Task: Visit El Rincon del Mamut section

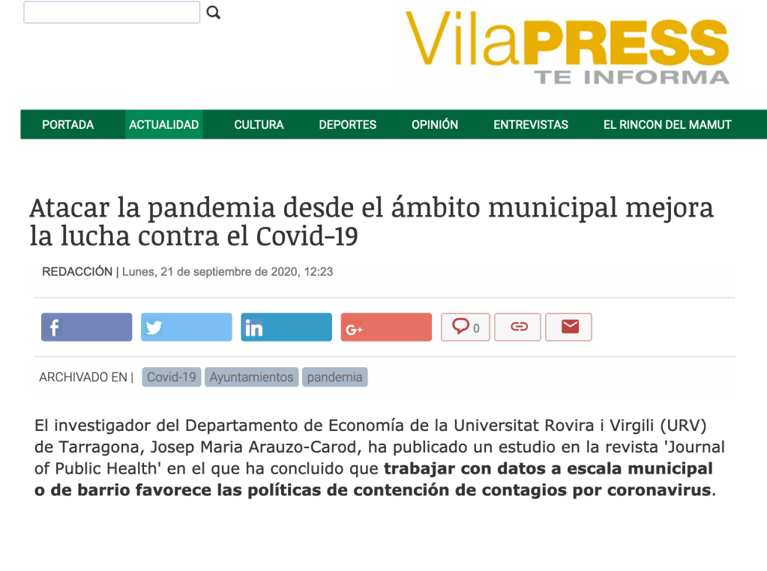Action: pyautogui.click(x=667, y=124)
